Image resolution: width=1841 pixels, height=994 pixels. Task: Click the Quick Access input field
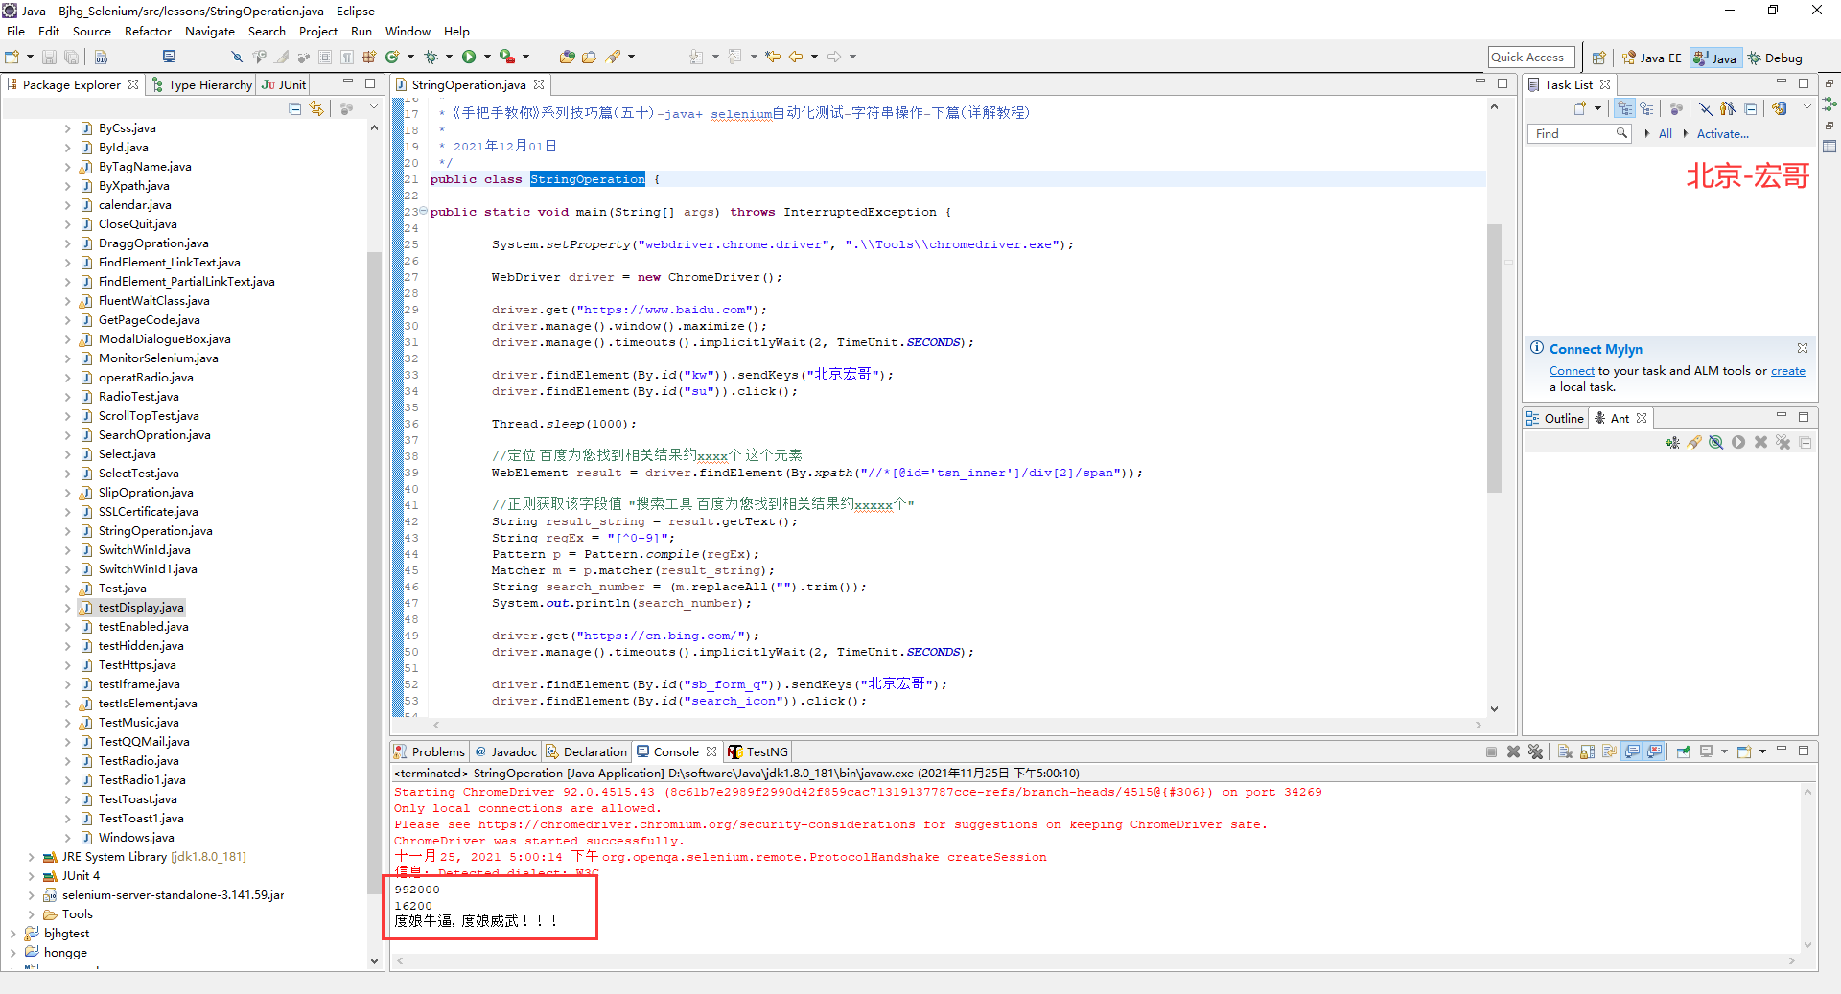click(1531, 58)
